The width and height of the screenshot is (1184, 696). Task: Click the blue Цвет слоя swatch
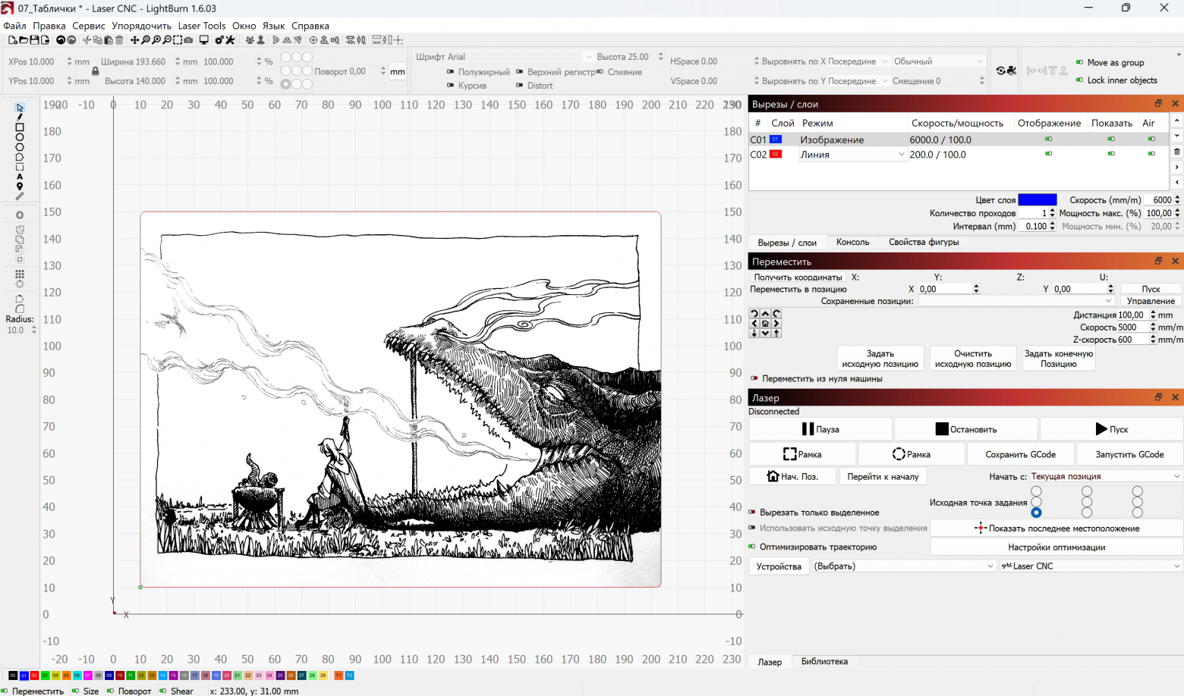point(1038,200)
